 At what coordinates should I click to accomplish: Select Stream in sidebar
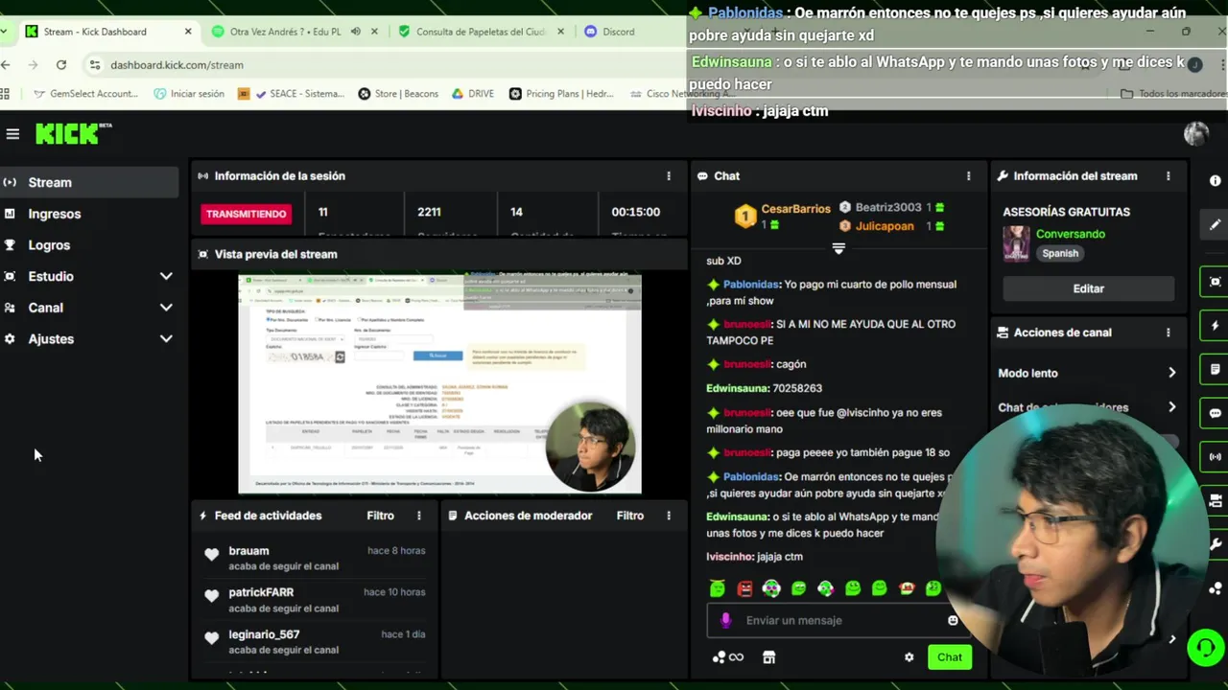(x=88, y=182)
